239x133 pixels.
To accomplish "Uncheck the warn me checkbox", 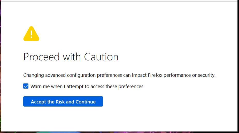I will (x=26, y=86).
